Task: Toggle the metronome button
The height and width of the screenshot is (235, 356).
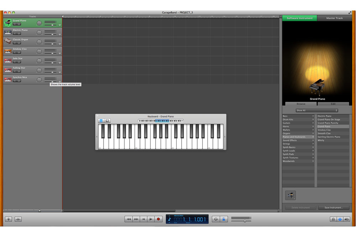Action: [x=224, y=219]
